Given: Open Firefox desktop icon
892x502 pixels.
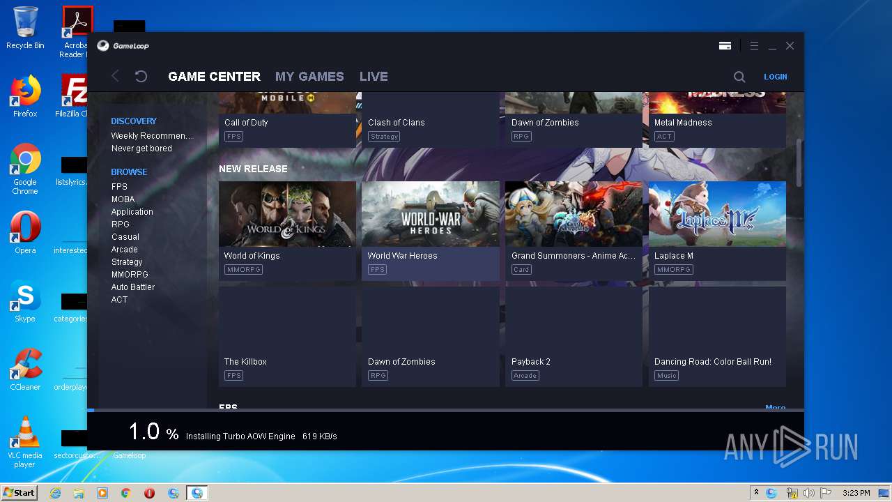Looking at the screenshot, I should [25, 96].
